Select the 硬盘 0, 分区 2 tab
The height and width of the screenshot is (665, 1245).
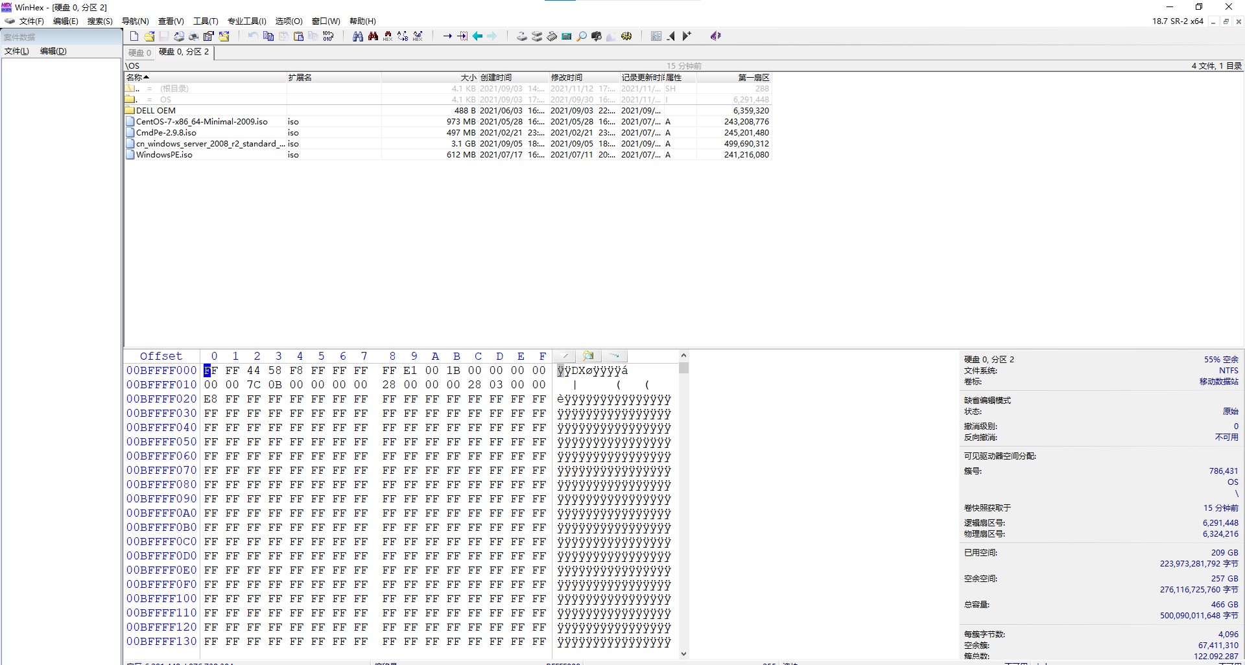[x=184, y=52]
